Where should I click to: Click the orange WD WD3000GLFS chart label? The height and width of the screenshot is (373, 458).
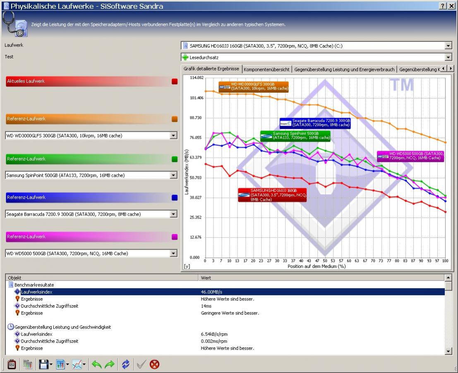(254, 87)
